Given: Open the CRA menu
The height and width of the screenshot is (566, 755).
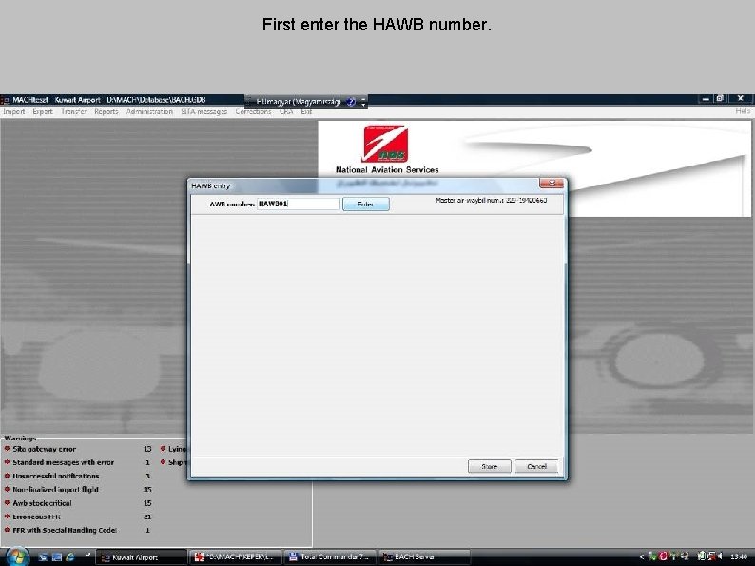Looking at the screenshot, I should (286, 111).
